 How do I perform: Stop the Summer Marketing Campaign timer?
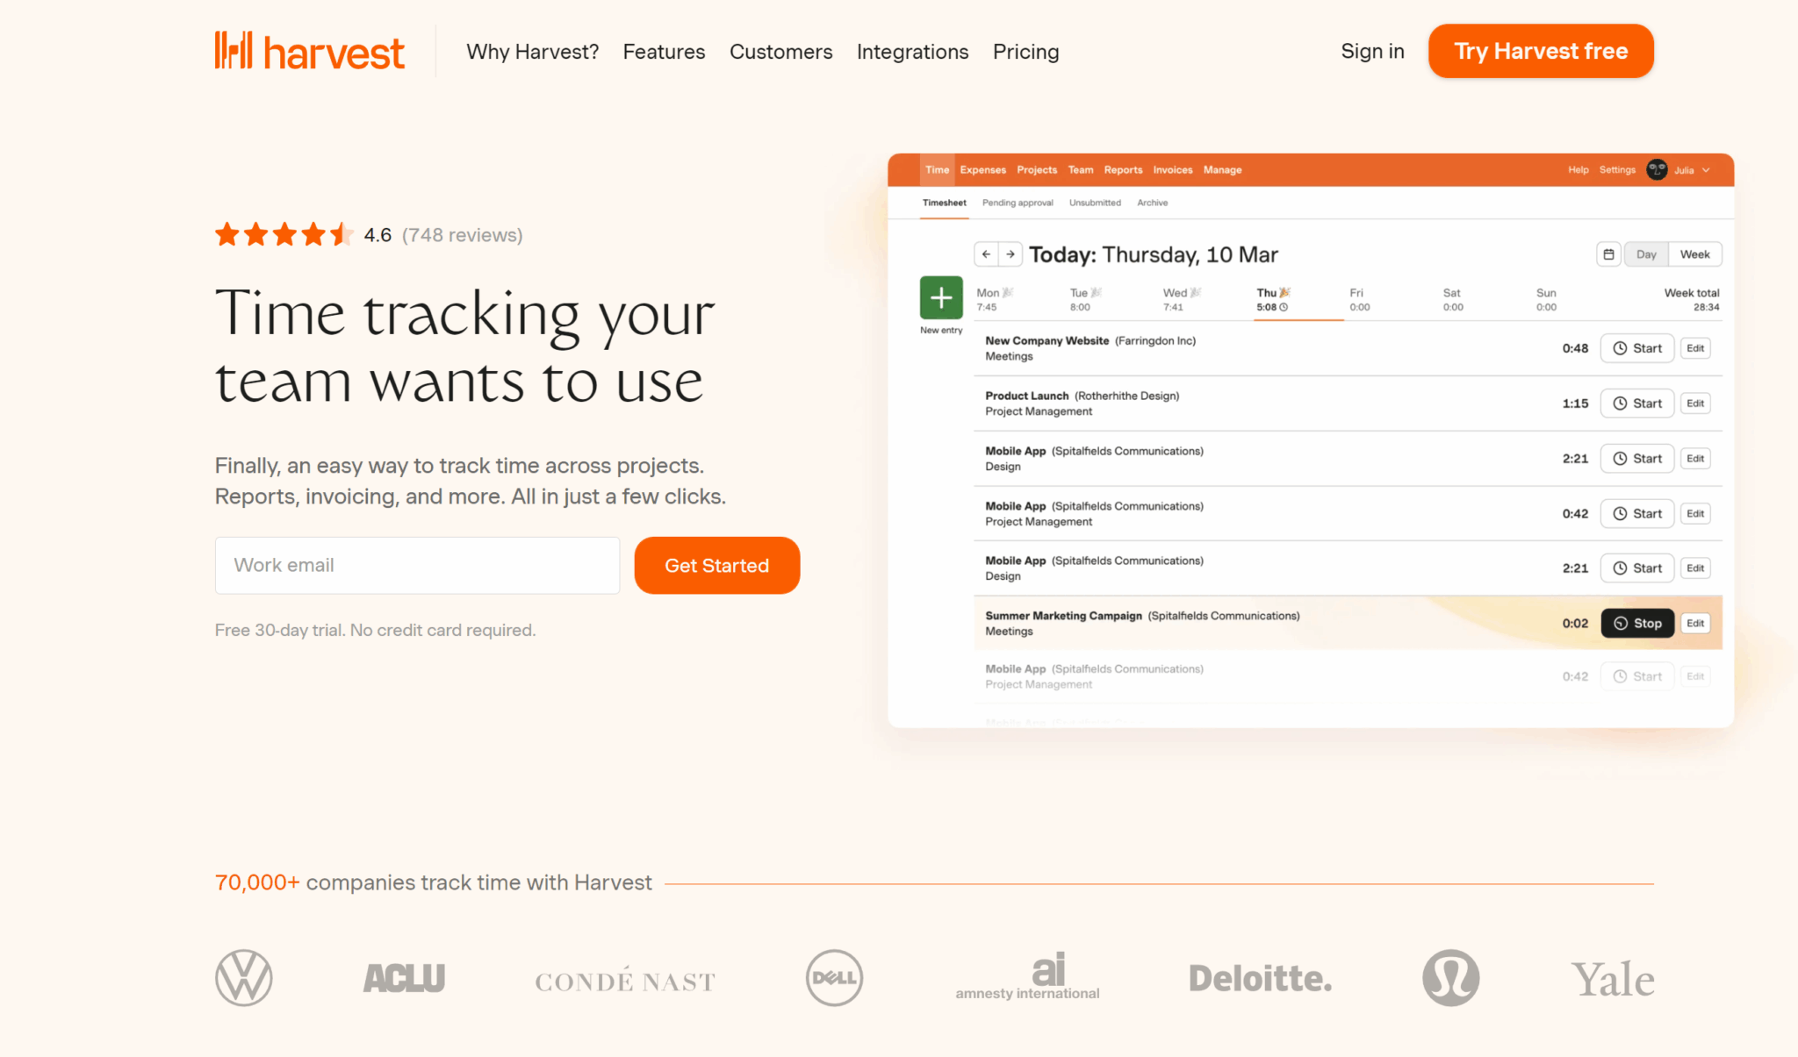coord(1637,623)
